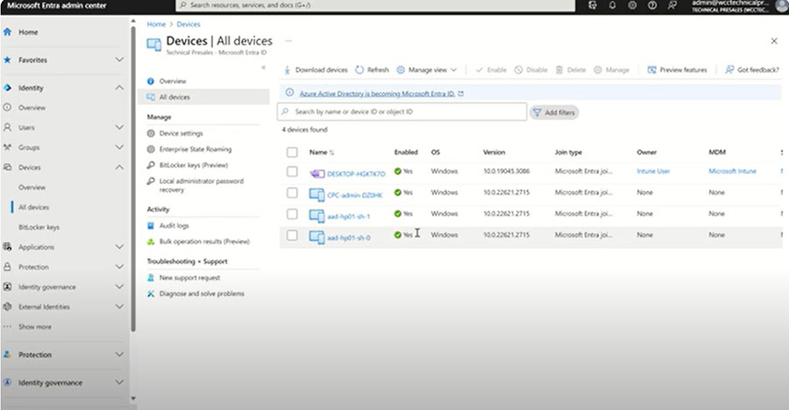The width and height of the screenshot is (789, 410).
Task: Click the Home icon in left sidebar
Action: tap(8, 32)
